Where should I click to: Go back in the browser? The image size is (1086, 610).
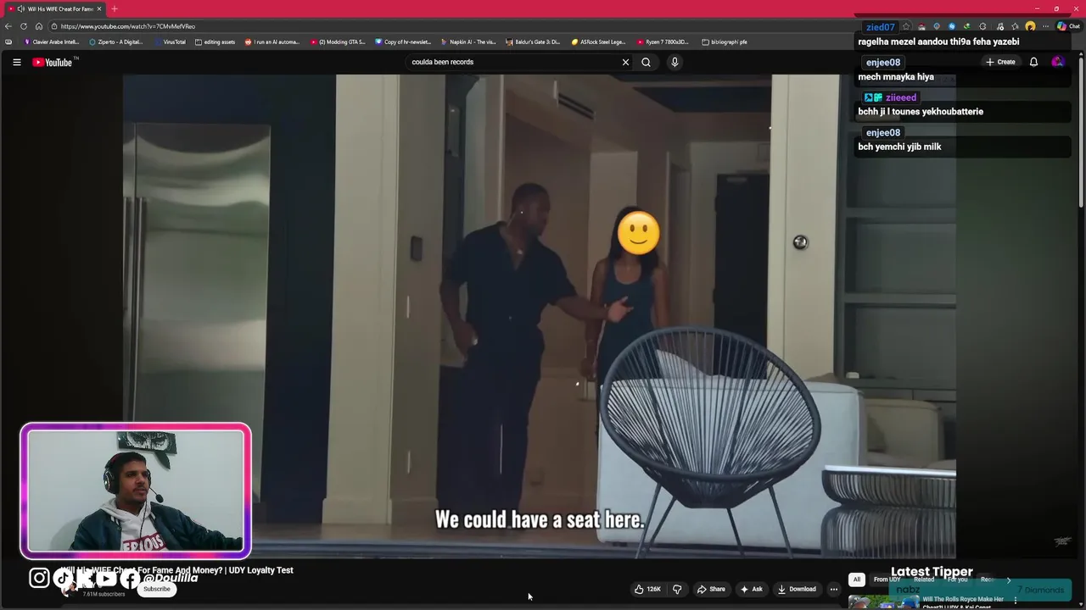point(8,26)
